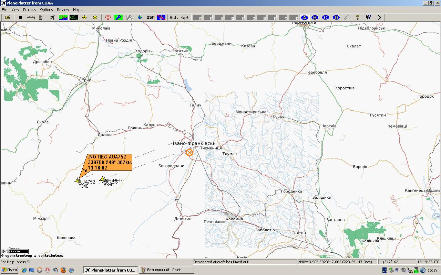The image size is (441, 275).
Task: Switch to the black outline view icon
Action: [x=74, y=17]
